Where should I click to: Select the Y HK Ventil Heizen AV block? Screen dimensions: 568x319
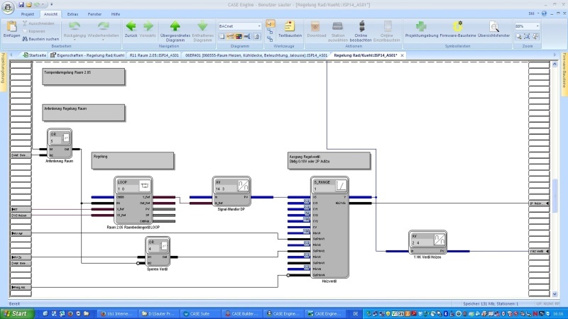tap(427, 242)
